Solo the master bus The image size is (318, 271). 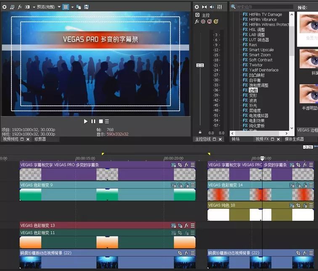[216, 21]
